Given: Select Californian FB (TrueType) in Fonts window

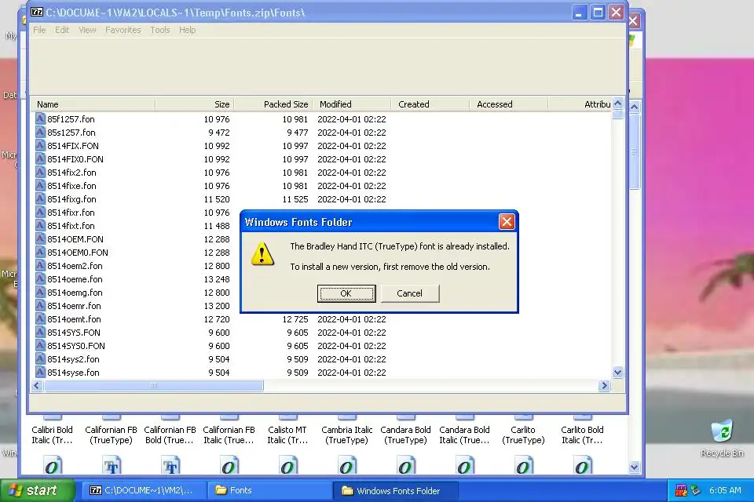Looking at the screenshot, I should [x=111, y=435].
